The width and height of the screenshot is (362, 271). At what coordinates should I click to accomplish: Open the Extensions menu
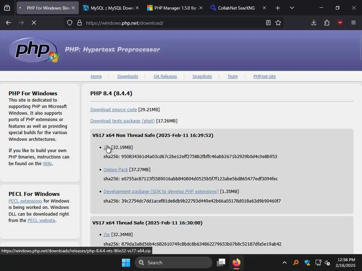[327, 23]
